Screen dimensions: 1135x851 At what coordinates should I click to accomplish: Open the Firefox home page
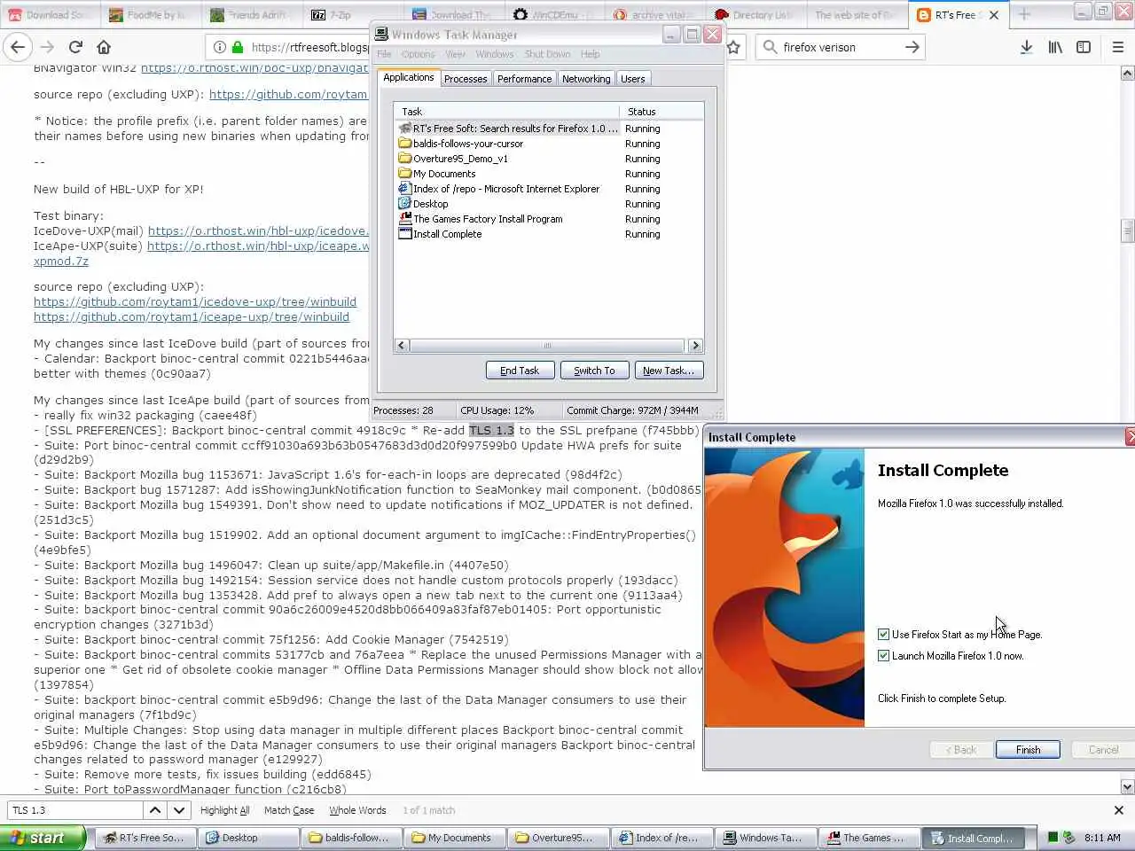[104, 47]
